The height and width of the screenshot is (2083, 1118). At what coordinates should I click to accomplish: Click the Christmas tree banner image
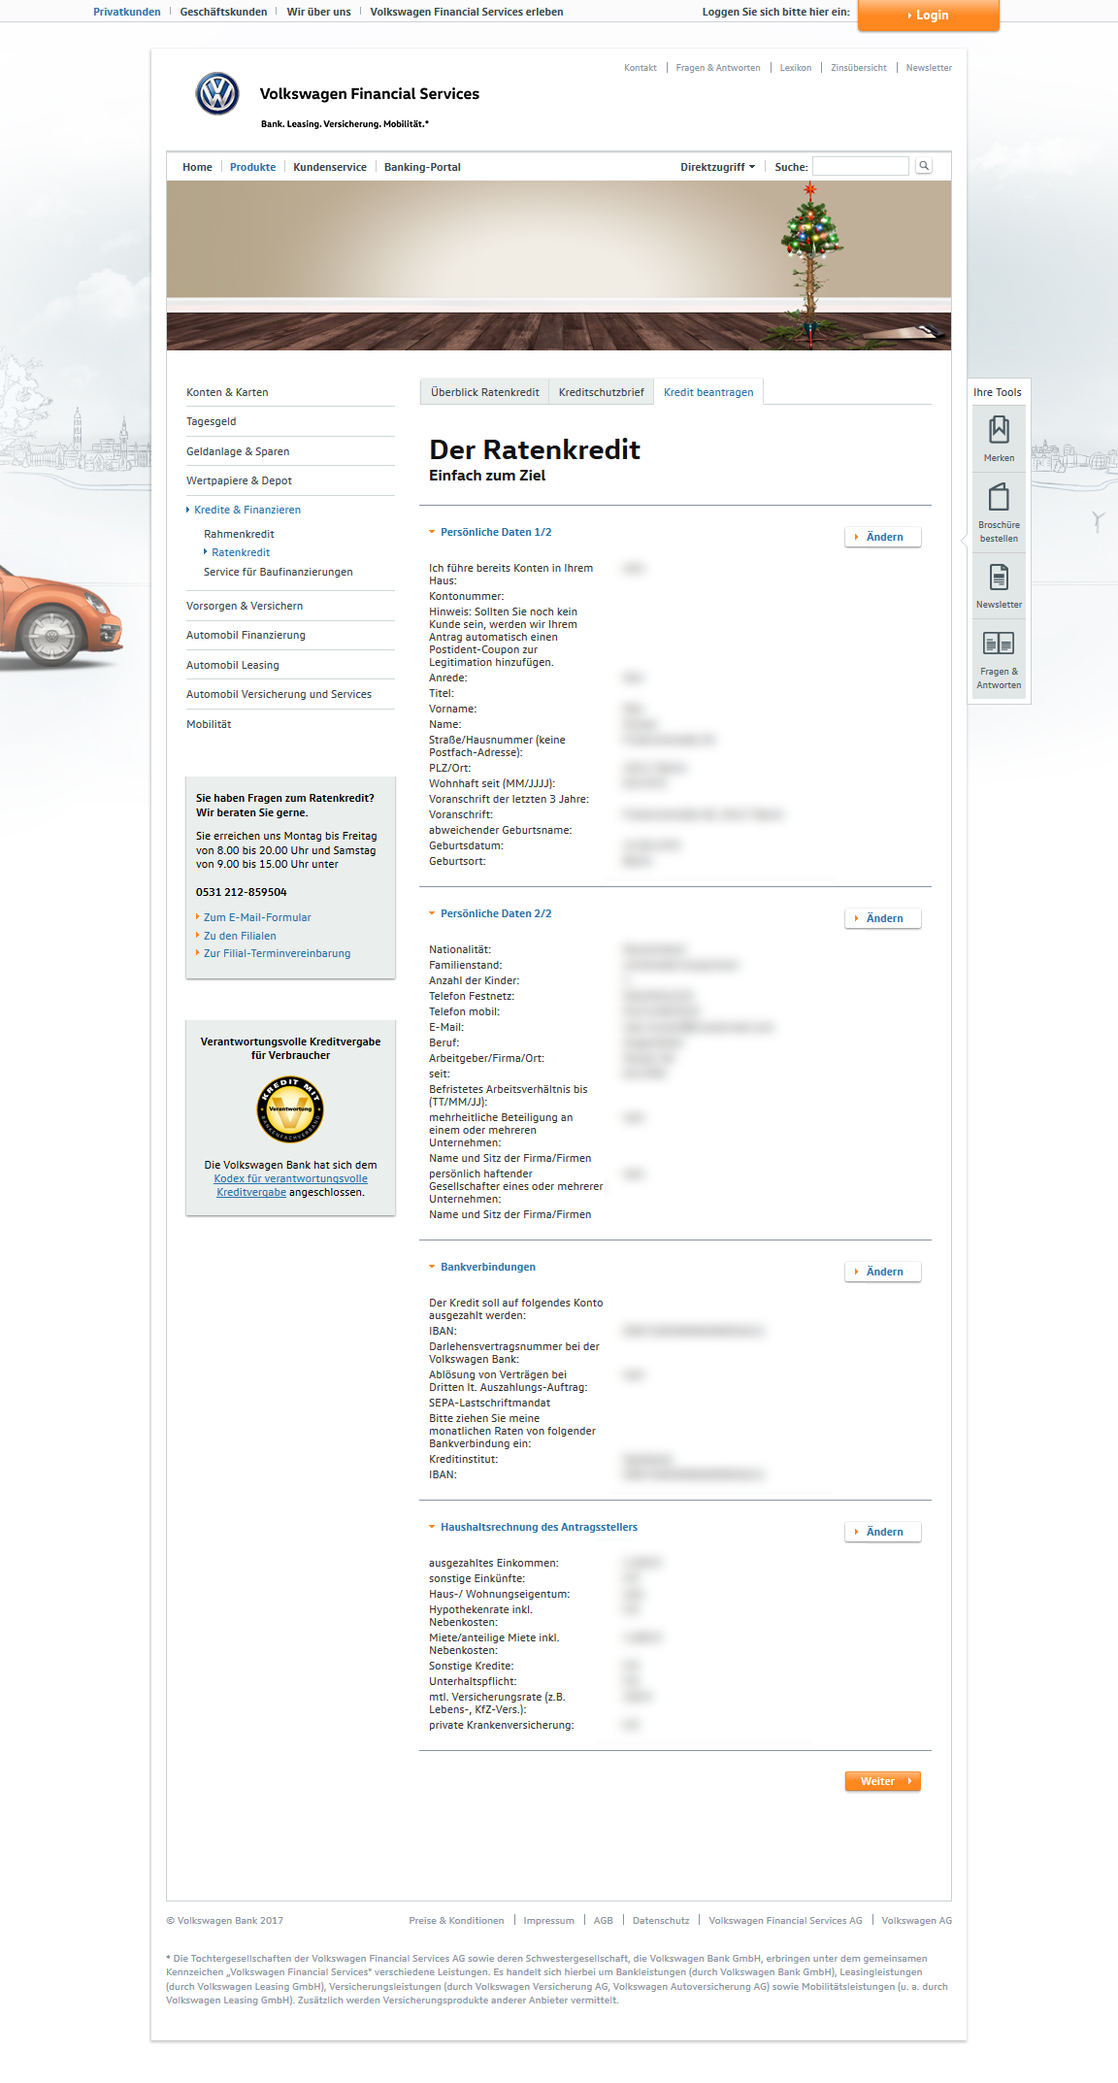tap(559, 265)
